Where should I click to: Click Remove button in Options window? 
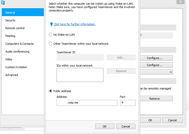coord(156,98)
